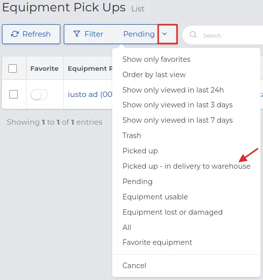Screen dimensions: 263x280
Task: Click the funnel filter icon
Action: pos(77,34)
